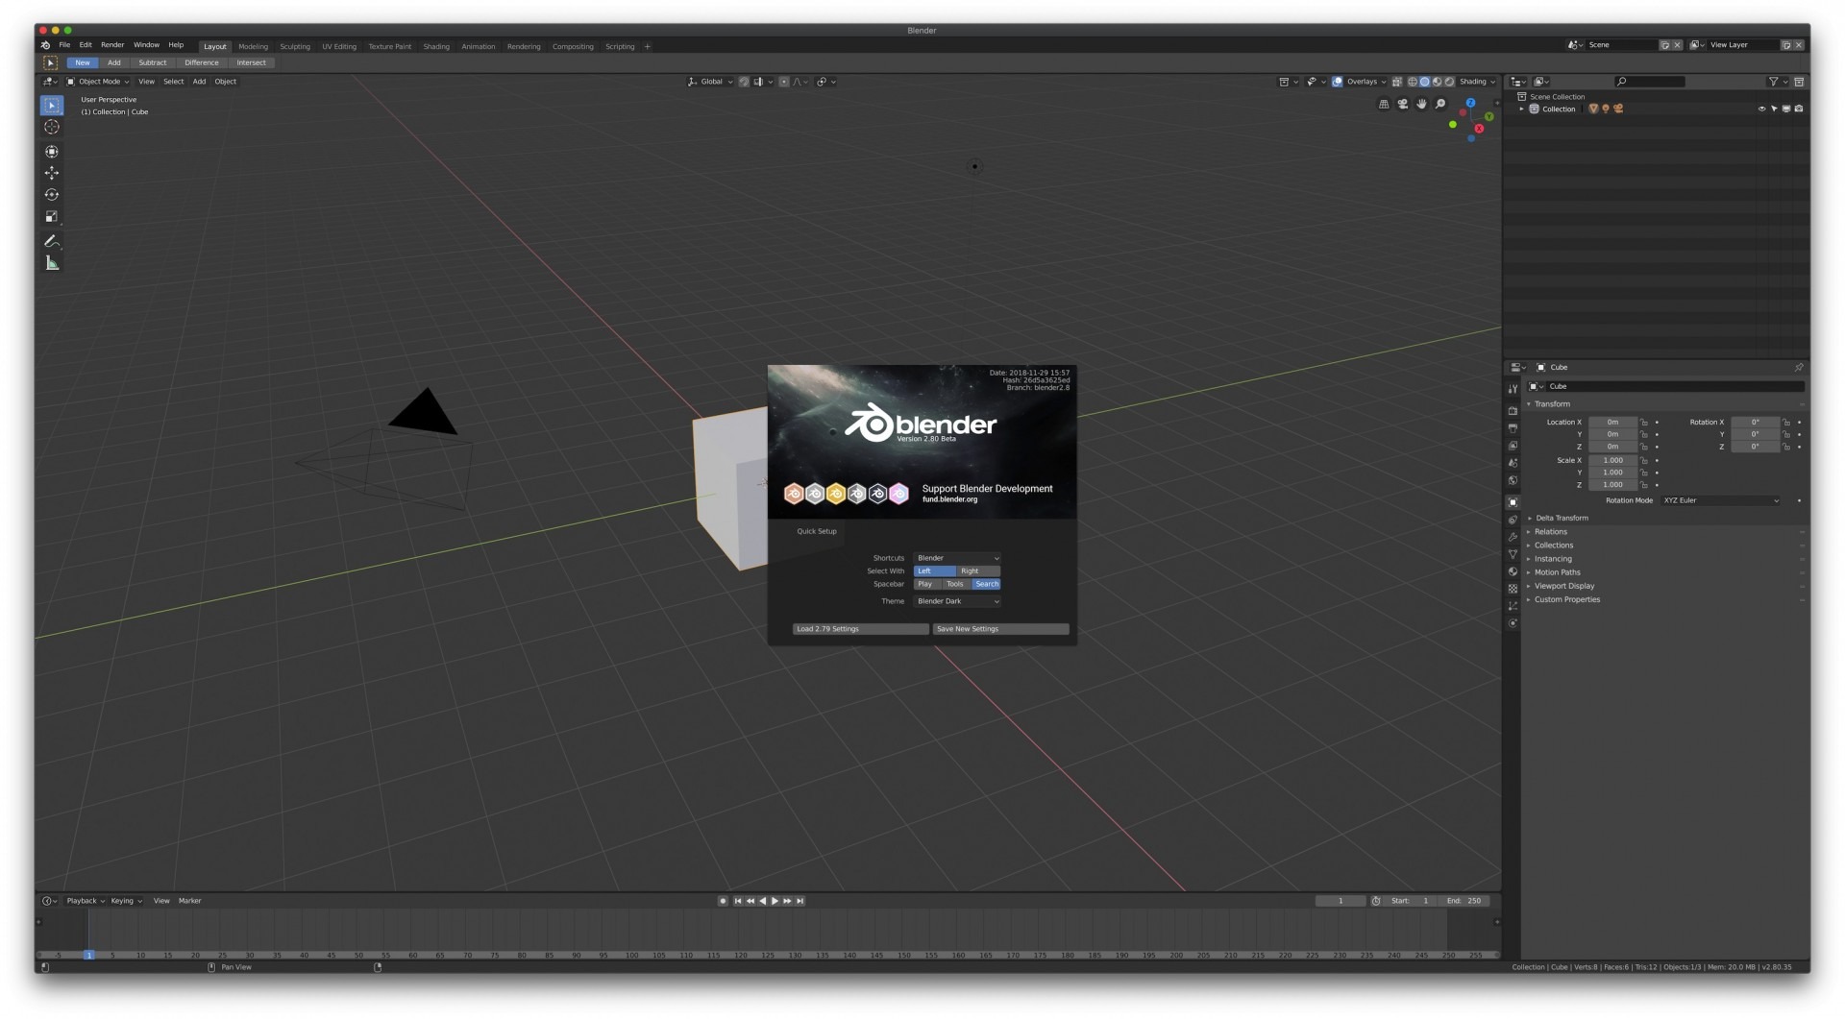Viewport: 1845px width, 1019px height.
Task: Toggle snapping magnet in viewport header
Action: (x=744, y=82)
